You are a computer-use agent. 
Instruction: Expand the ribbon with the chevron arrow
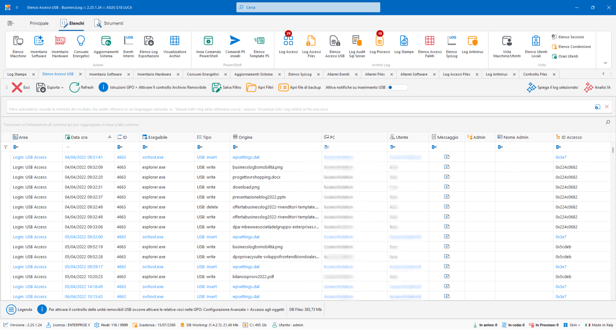tap(605, 63)
